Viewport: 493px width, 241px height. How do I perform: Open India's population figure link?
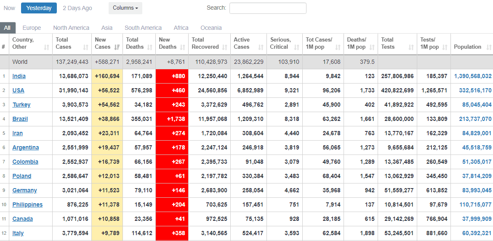pos(472,76)
